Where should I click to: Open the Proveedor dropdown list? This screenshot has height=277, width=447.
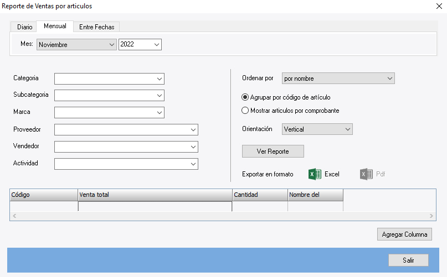(126, 129)
